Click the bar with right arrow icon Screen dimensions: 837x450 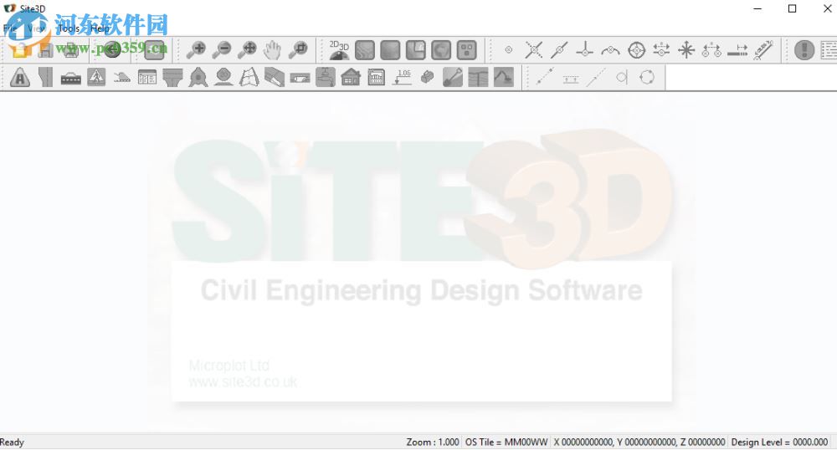coord(737,50)
